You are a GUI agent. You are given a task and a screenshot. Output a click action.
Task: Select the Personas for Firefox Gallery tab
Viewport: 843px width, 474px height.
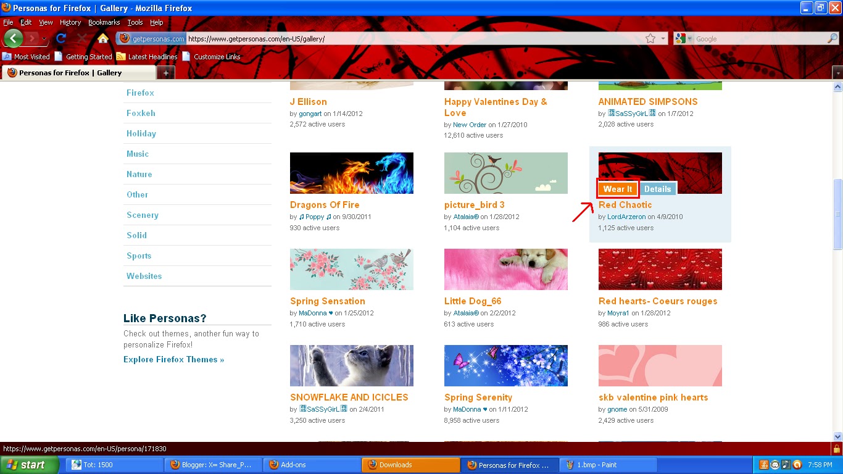[78, 73]
